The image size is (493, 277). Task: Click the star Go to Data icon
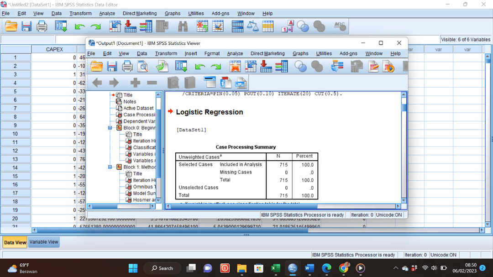[235, 66]
